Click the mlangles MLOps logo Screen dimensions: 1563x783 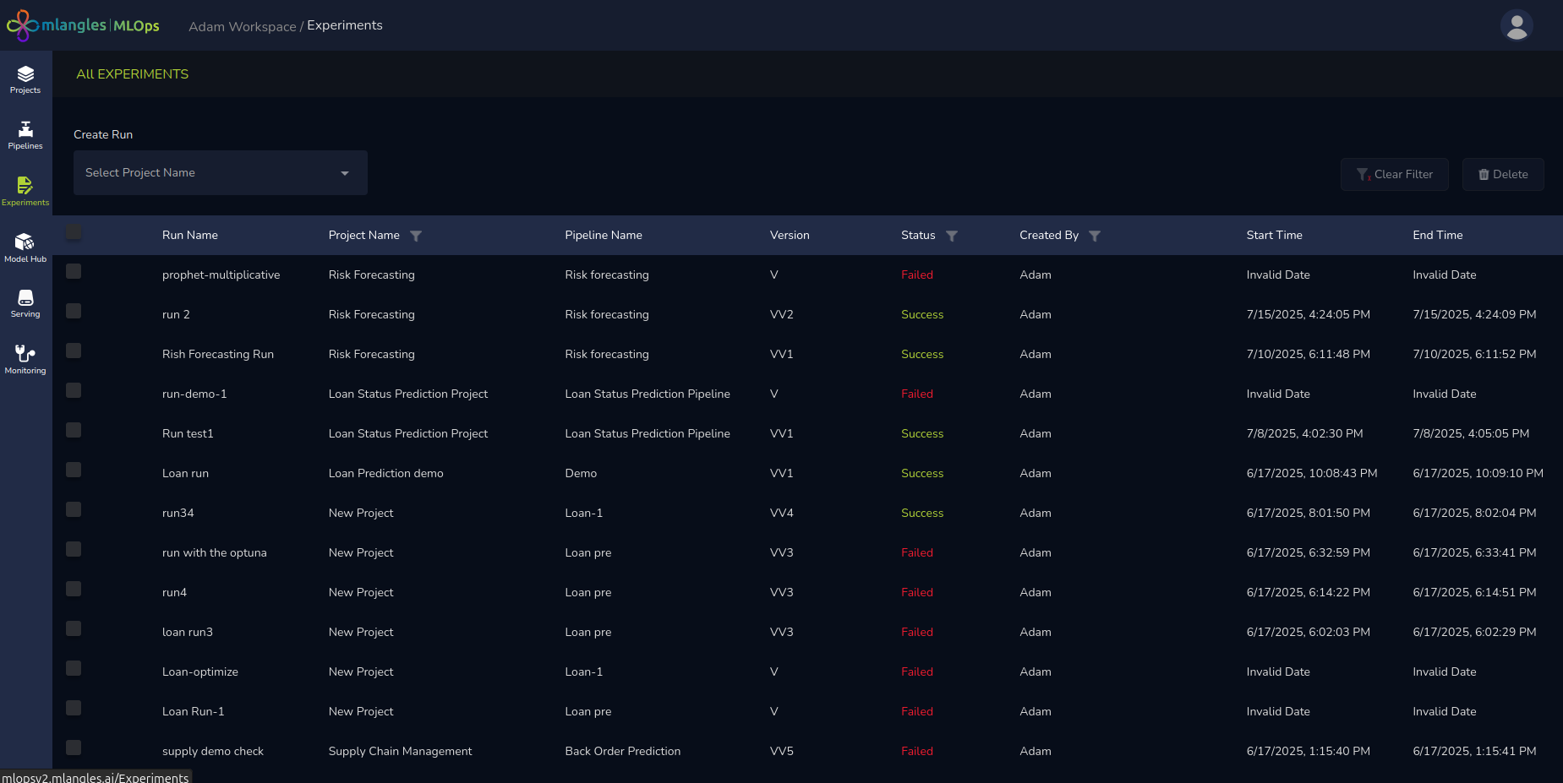pyautogui.click(x=83, y=25)
